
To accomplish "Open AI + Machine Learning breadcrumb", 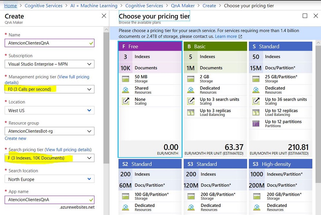I will point(94,6).
